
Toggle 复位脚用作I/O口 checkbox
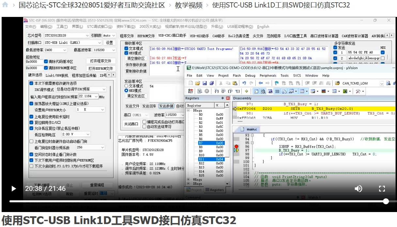[x=32, y=122]
